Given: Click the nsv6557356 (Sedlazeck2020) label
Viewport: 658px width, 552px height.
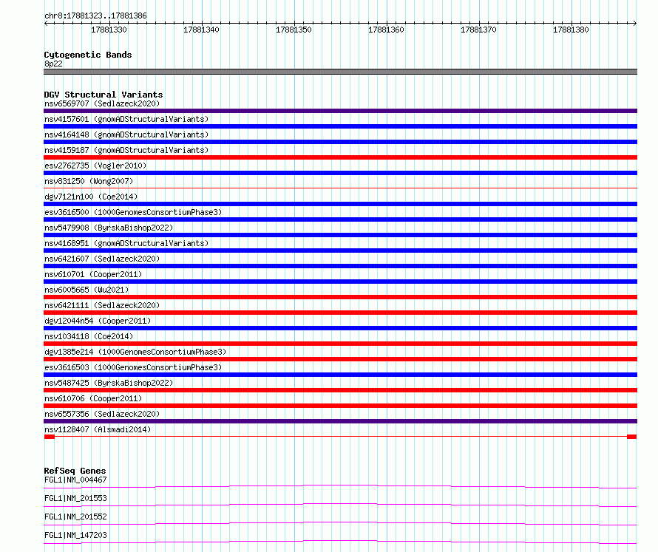Looking at the screenshot, I should [102, 414].
